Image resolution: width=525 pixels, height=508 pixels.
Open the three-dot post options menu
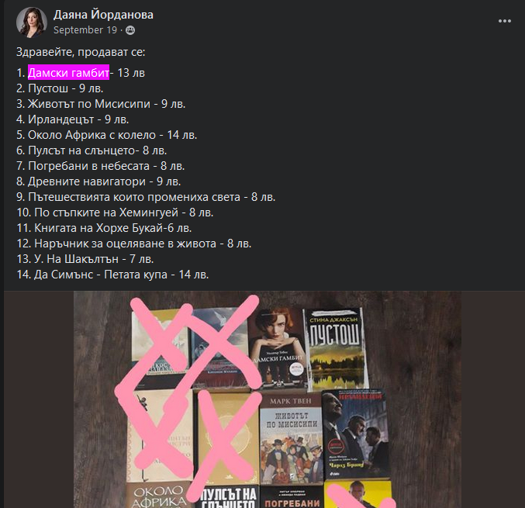(504, 21)
